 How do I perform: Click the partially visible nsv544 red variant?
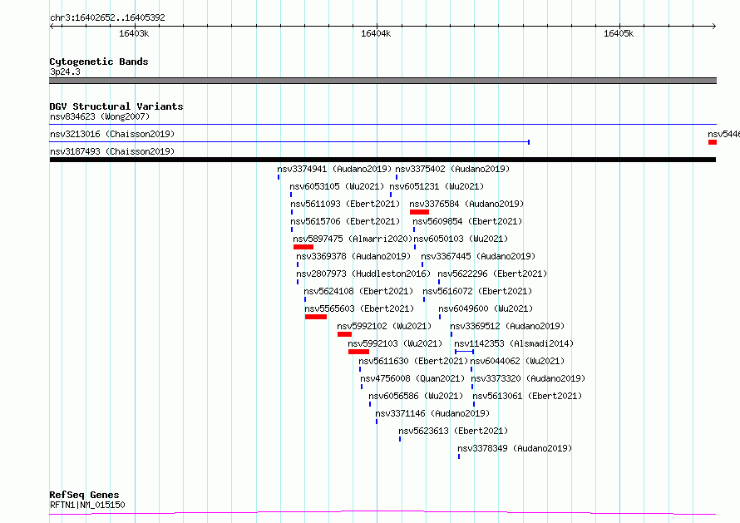pos(713,142)
